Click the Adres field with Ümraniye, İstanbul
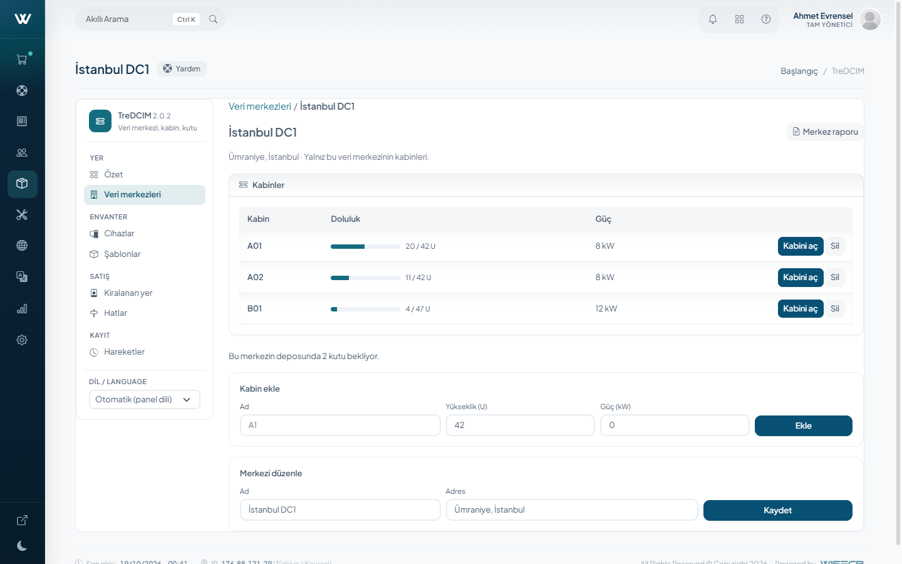 572,510
